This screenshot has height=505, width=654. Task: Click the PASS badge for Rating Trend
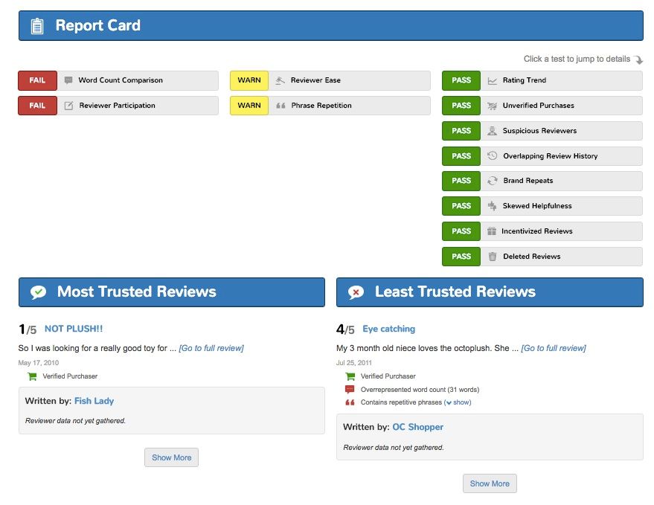461,80
